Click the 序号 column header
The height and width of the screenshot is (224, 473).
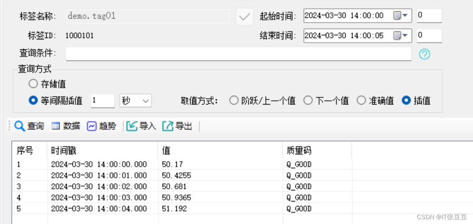pos(30,151)
